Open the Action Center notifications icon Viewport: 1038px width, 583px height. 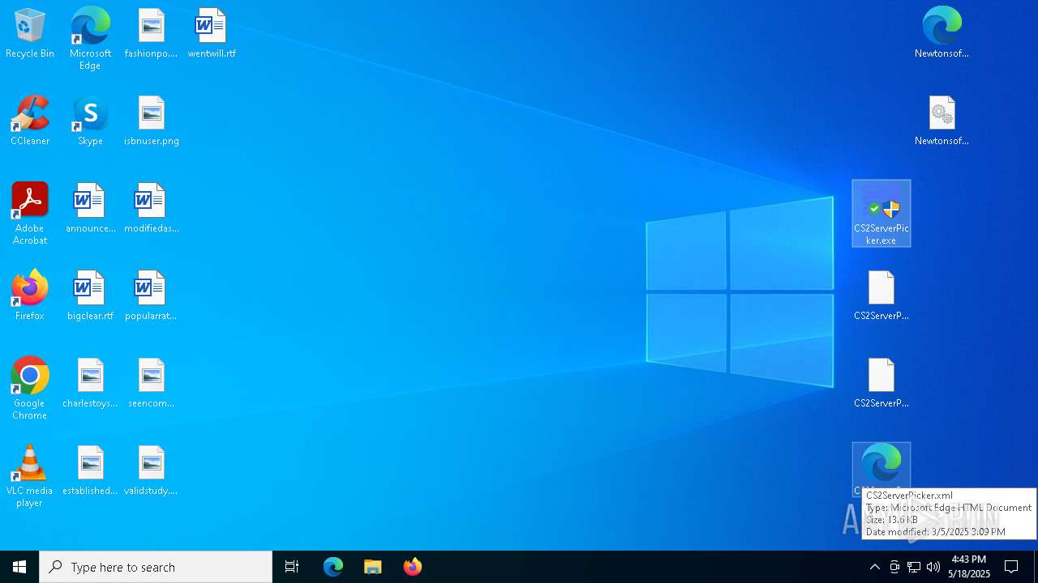[x=1012, y=567]
